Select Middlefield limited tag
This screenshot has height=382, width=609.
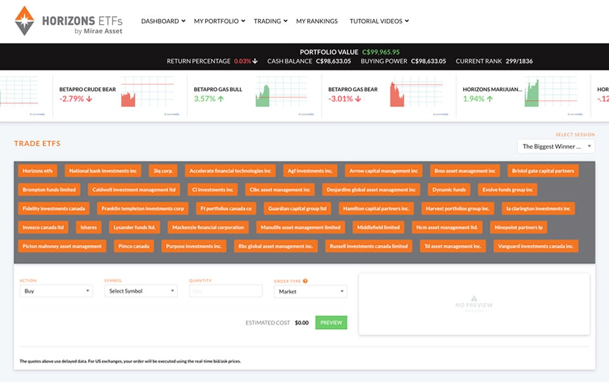click(x=378, y=227)
